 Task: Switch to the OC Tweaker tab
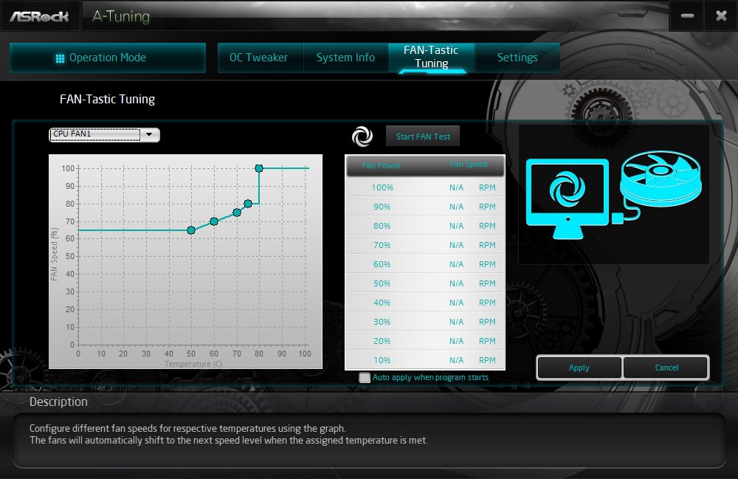[x=258, y=58]
